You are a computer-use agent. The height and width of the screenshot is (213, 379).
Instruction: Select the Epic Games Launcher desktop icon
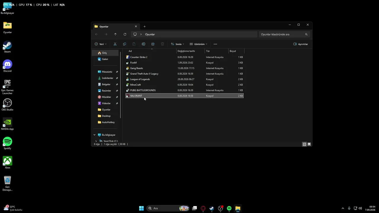coord(7,87)
